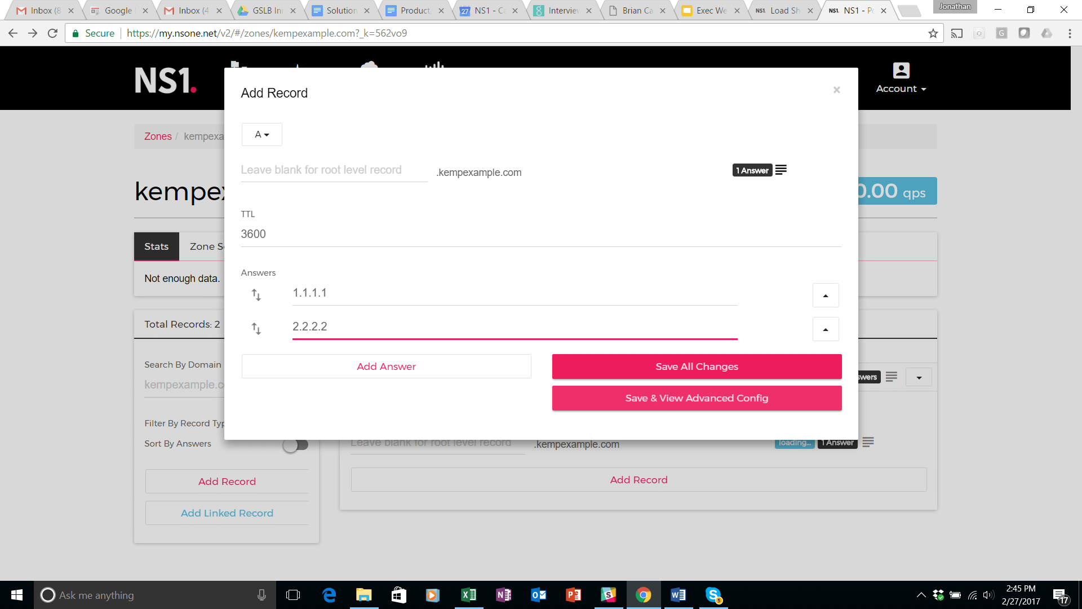
Task: Bookmark page with the star icon
Action: 933,33
